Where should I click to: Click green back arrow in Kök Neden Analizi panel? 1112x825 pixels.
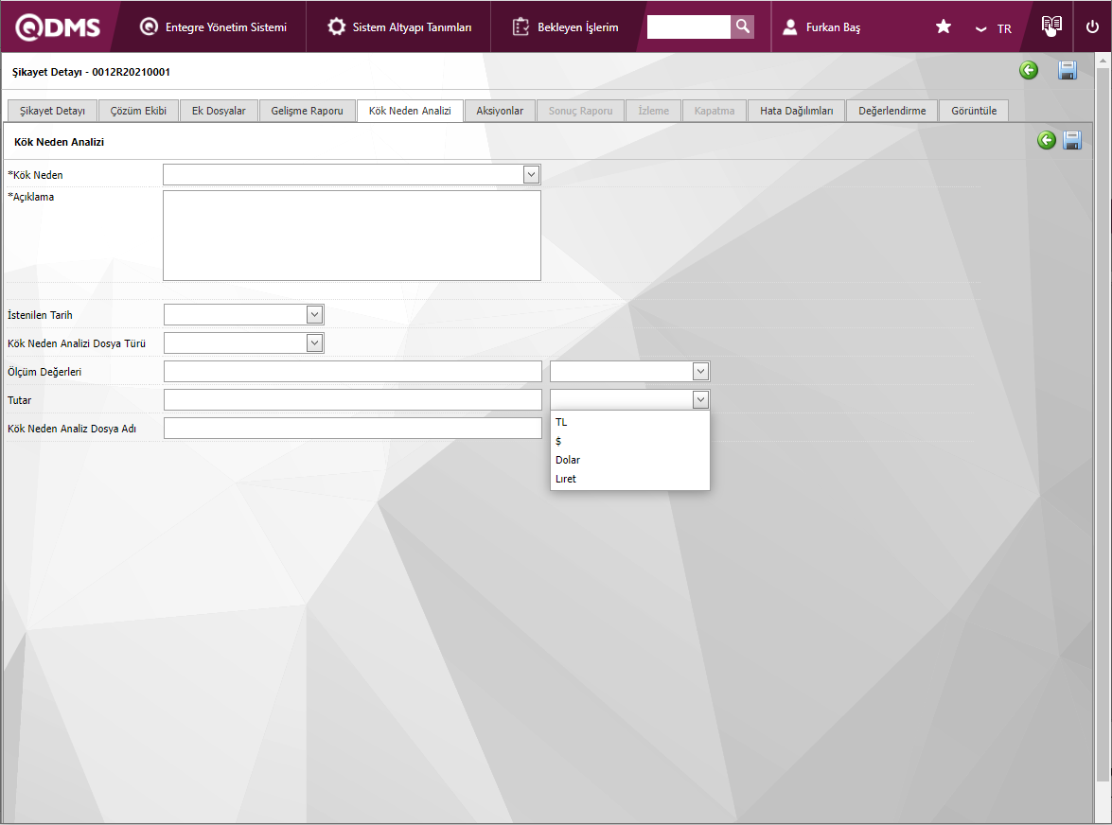coord(1047,140)
